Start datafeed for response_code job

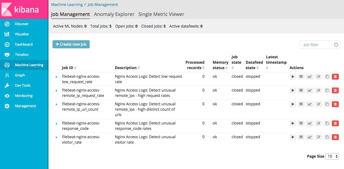tap(293, 123)
